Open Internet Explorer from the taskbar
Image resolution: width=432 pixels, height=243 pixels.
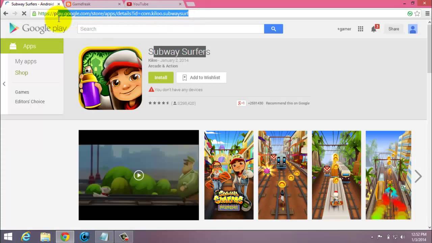click(x=26, y=237)
